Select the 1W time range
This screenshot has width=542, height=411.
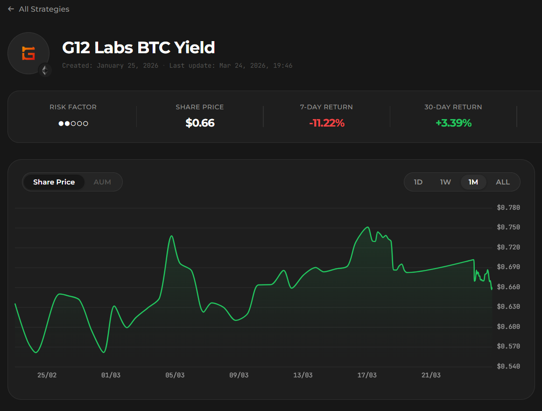click(445, 182)
